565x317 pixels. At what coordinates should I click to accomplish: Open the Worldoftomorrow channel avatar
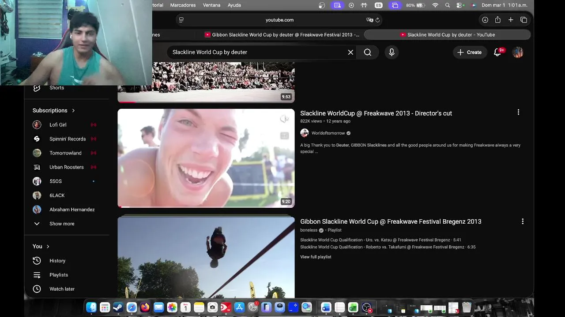(x=305, y=133)
